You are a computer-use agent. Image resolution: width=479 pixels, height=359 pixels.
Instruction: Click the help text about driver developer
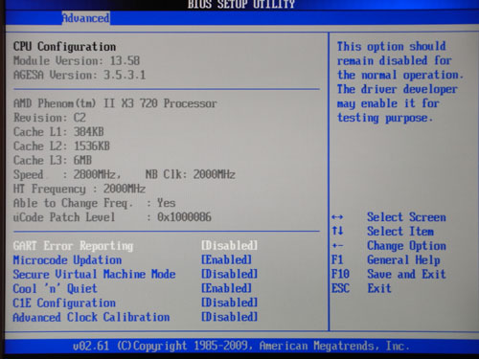(400, 82)
